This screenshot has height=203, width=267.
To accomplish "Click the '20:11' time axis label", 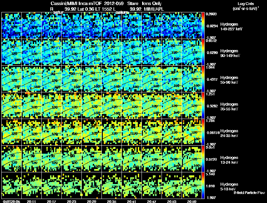I will click(31, 201).
